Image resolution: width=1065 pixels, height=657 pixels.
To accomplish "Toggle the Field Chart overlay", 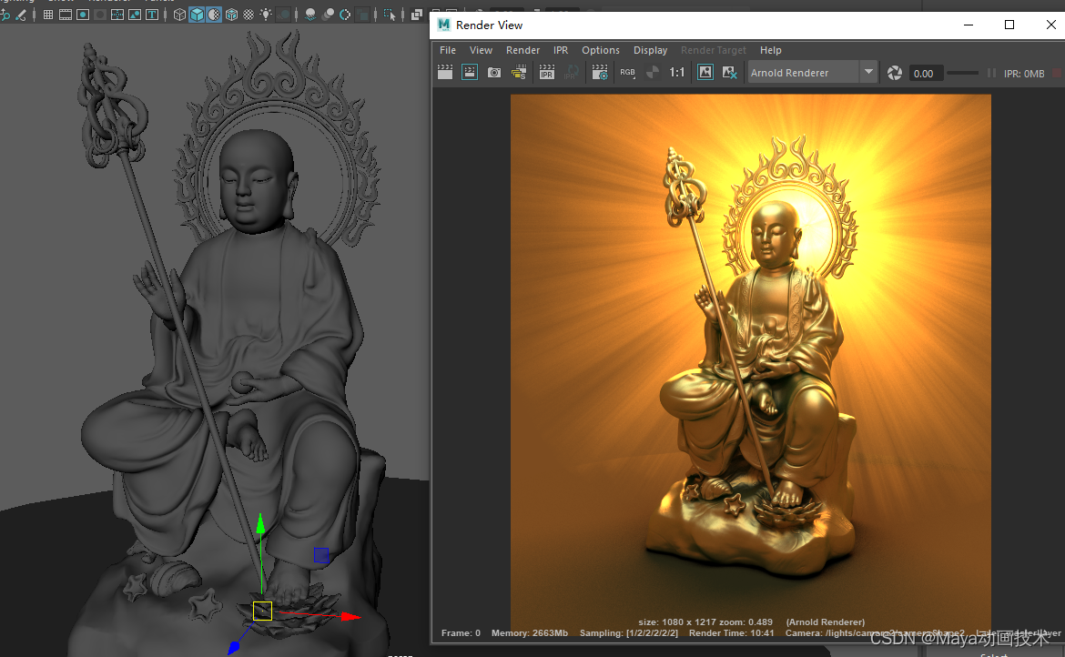I will (x=117, y=15).
